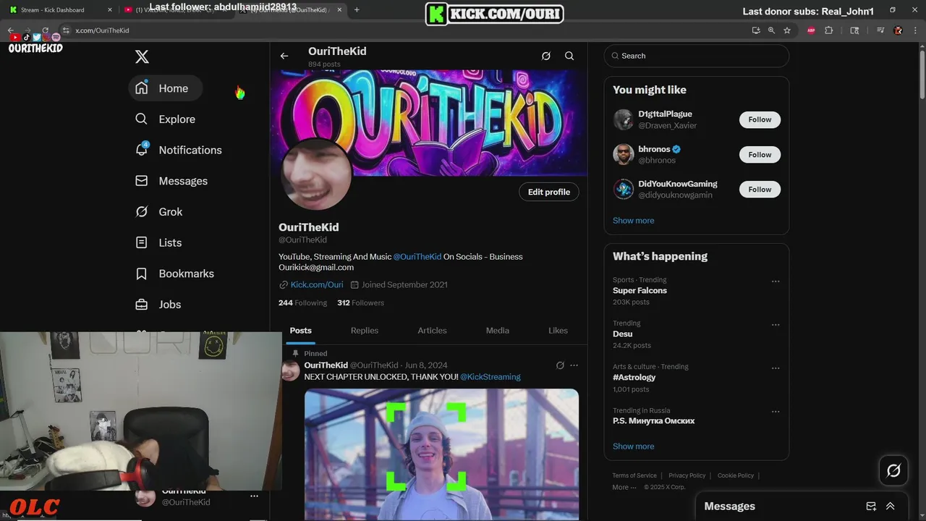Open options dots for #Astrology trend

click(776, 368)
